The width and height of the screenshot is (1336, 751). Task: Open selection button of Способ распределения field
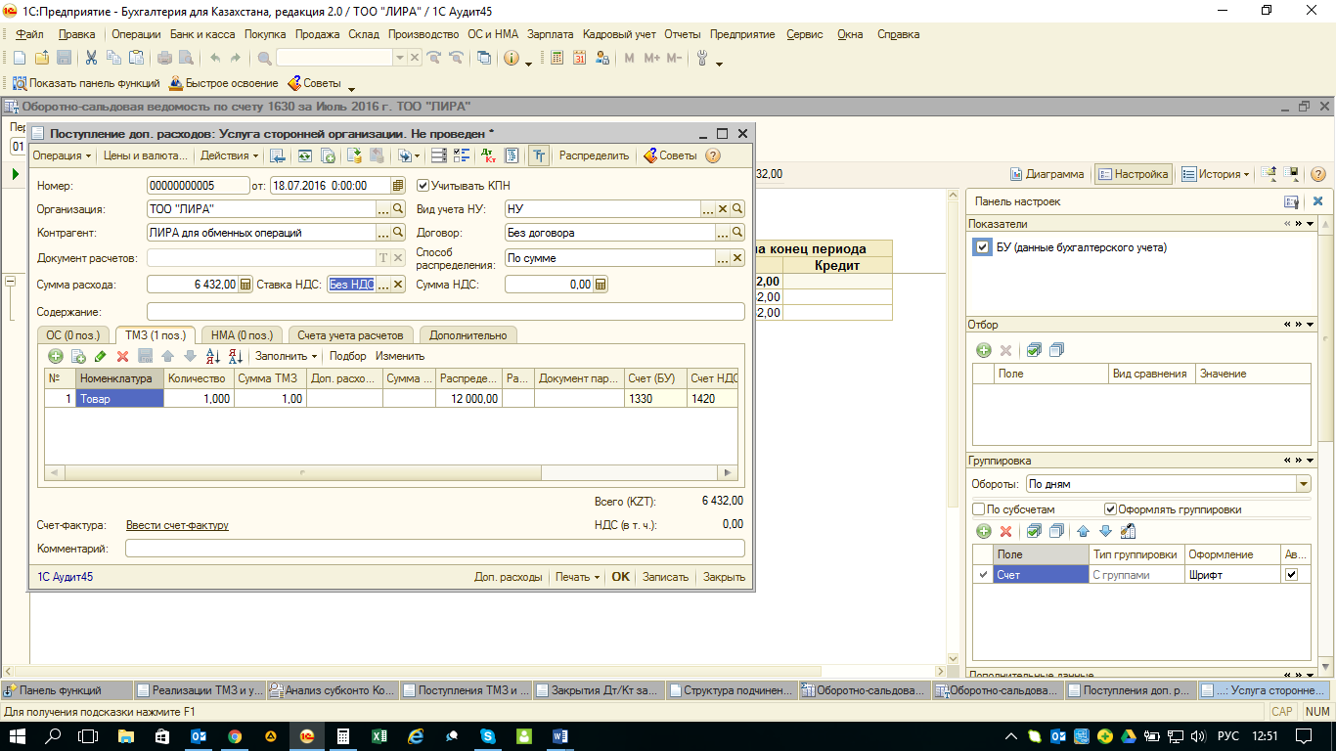coord(723,258)
